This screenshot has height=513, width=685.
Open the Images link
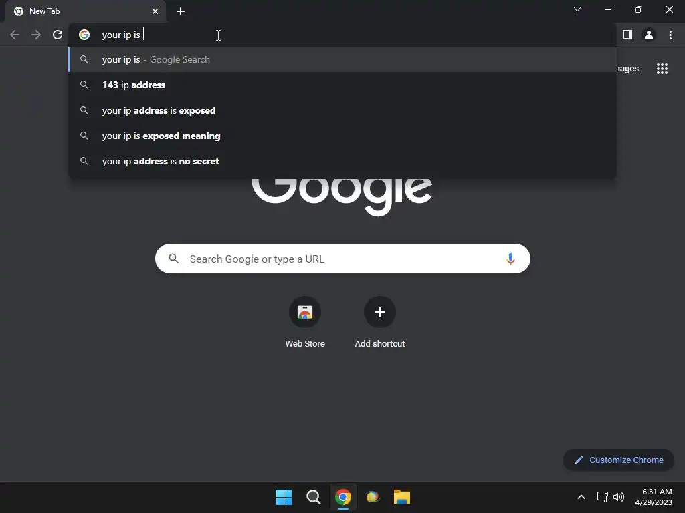point(627,69)
